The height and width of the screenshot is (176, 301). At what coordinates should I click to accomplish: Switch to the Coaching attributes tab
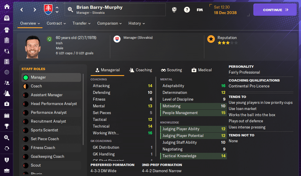pos(141,70)
